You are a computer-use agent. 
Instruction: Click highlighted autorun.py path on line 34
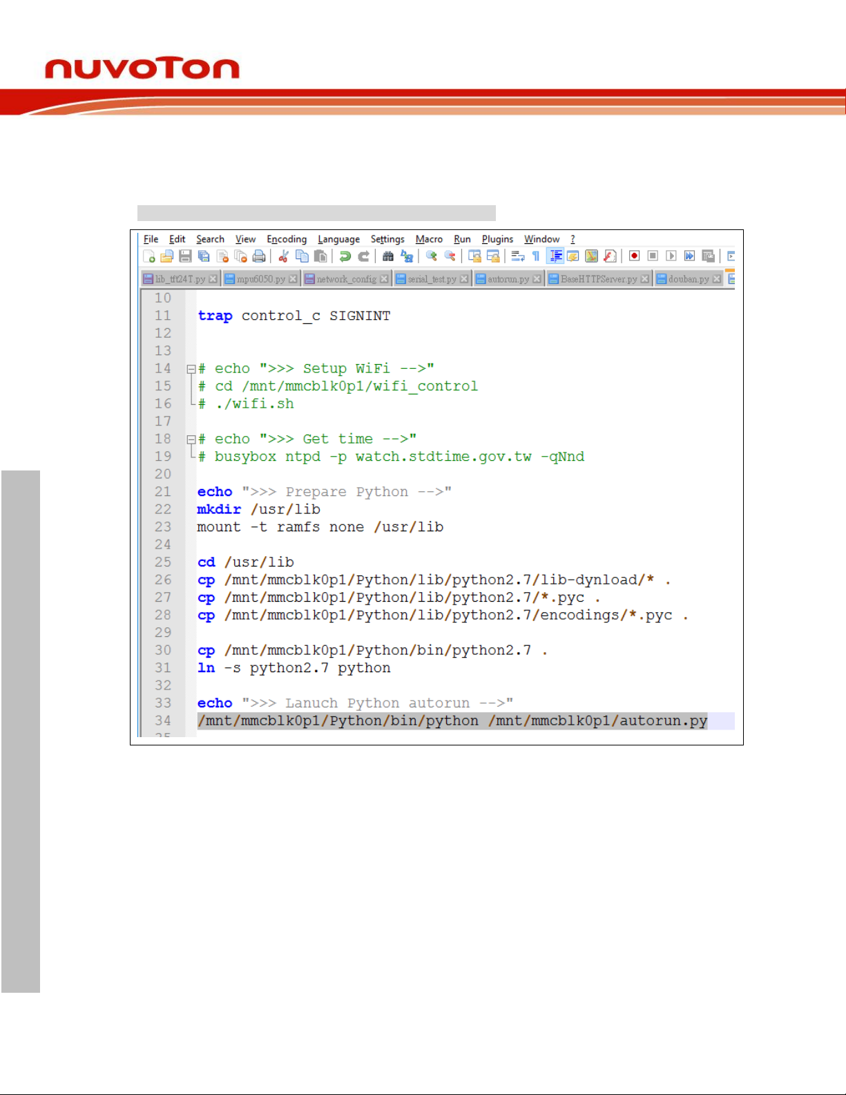(x=597, y=721)
